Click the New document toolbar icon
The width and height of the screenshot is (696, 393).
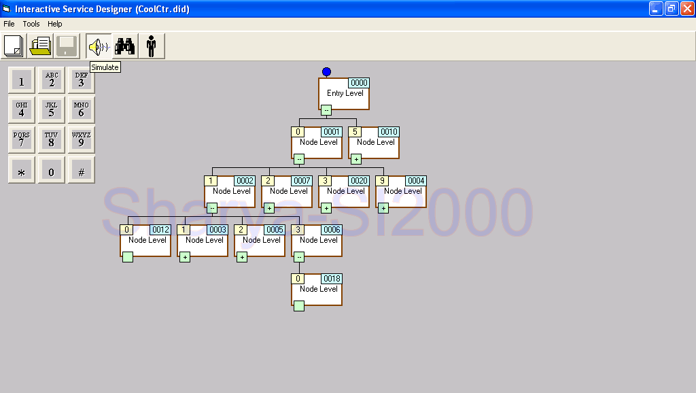14,46
